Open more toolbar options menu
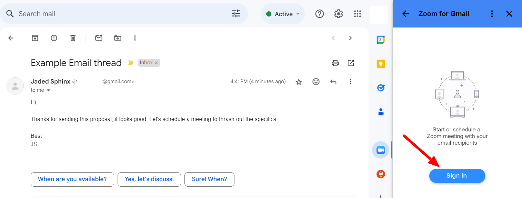 135,38
